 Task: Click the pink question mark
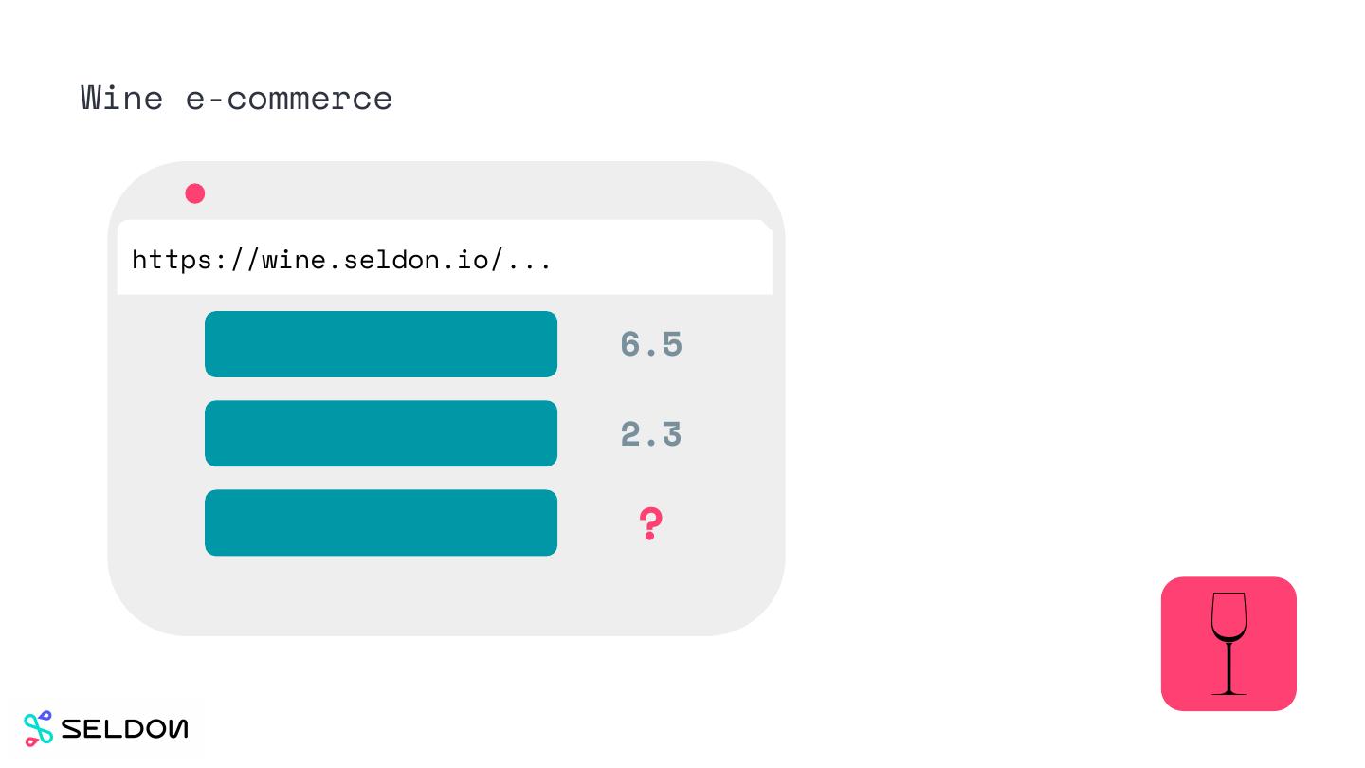(x=650, y=523)
